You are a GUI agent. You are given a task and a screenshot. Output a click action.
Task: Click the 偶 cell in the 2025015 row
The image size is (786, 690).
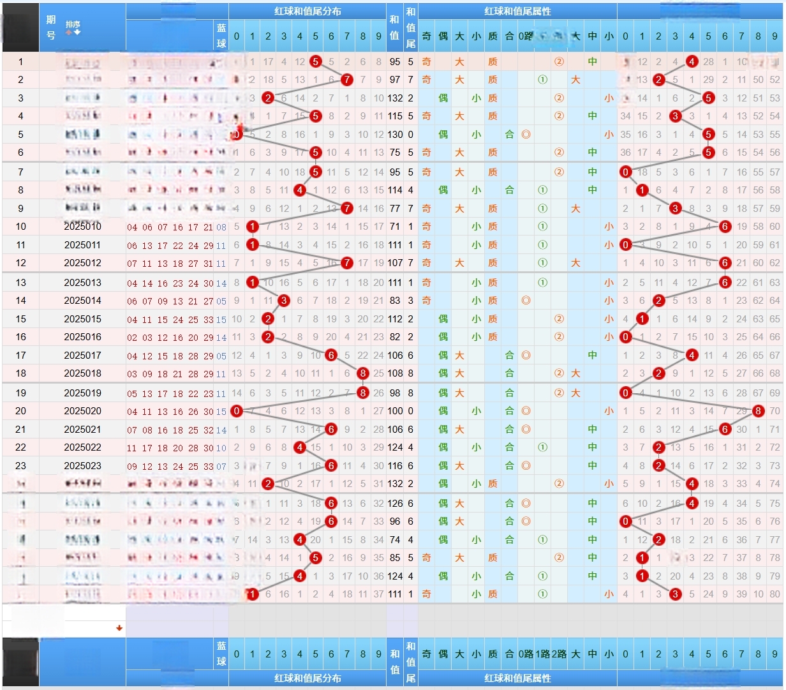443,319
